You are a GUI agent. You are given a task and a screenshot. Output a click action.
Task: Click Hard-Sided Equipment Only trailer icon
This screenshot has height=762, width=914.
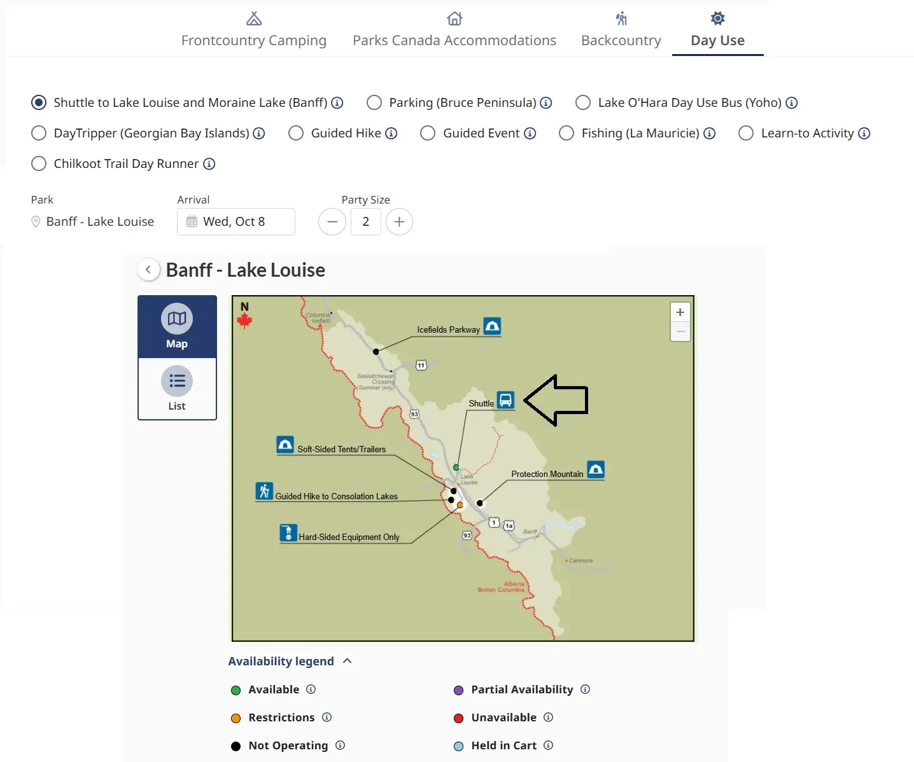(x=288, y=532)
